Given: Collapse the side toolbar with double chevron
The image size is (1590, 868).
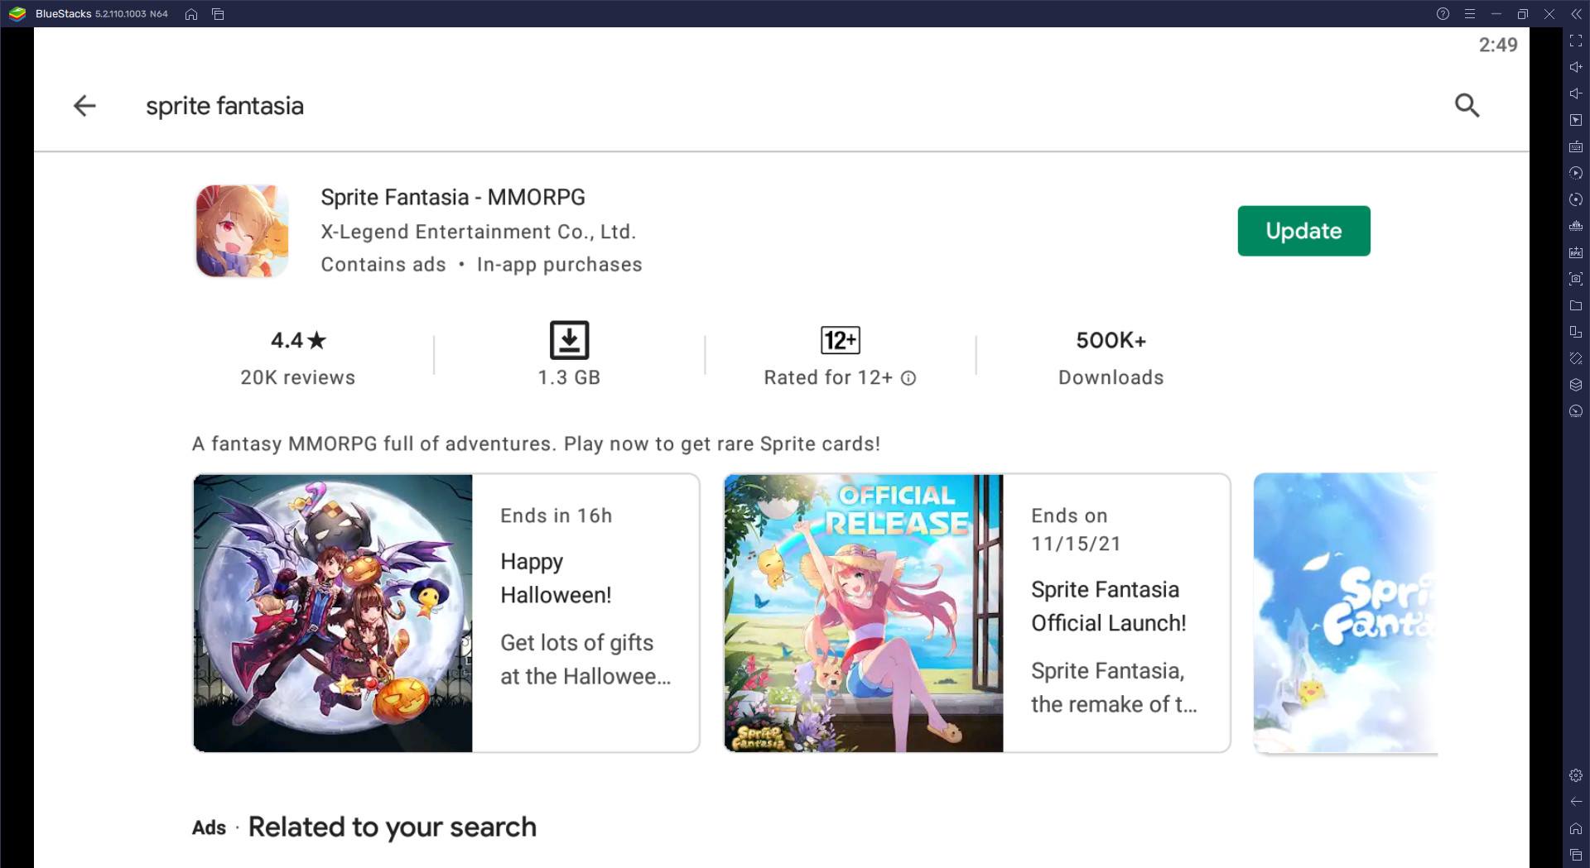Looking at the screenshot, I should 1576,14.
